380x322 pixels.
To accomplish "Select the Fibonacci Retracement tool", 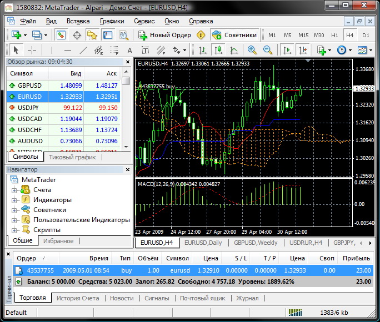I will coord(114,50).
